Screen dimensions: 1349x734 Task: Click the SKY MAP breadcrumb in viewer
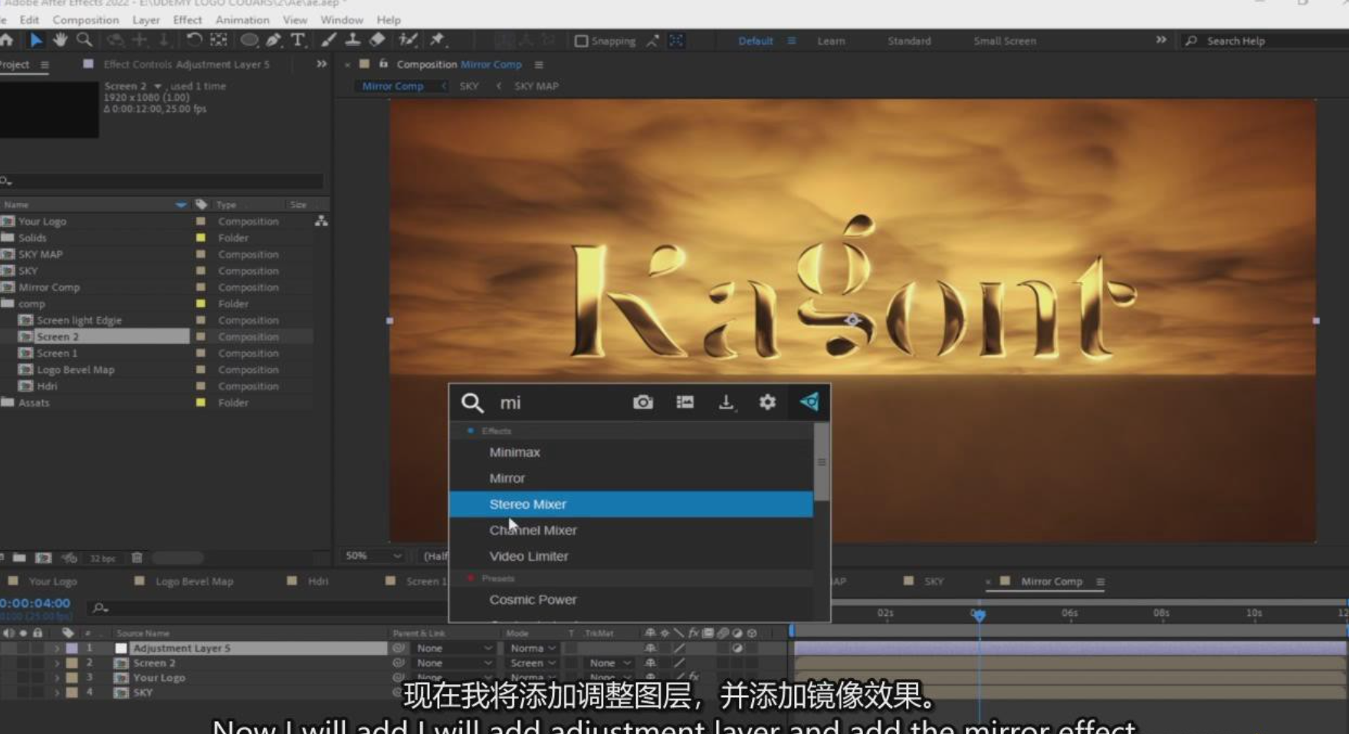tap(536, 87)
